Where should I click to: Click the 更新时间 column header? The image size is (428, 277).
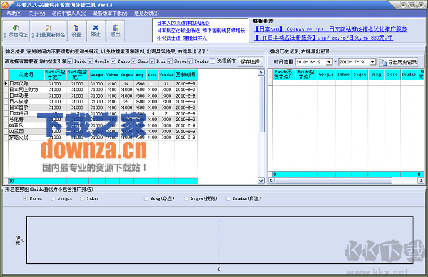coord(185,75)
